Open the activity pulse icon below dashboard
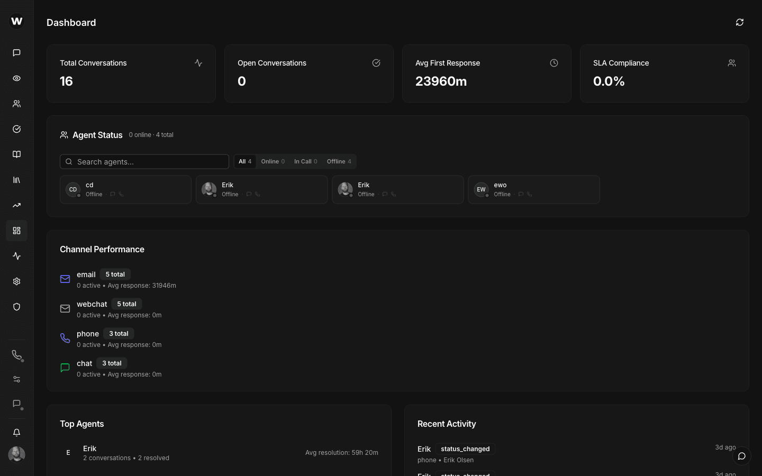The height and width of the screenshot is (476, 762). tap(16, 256)
